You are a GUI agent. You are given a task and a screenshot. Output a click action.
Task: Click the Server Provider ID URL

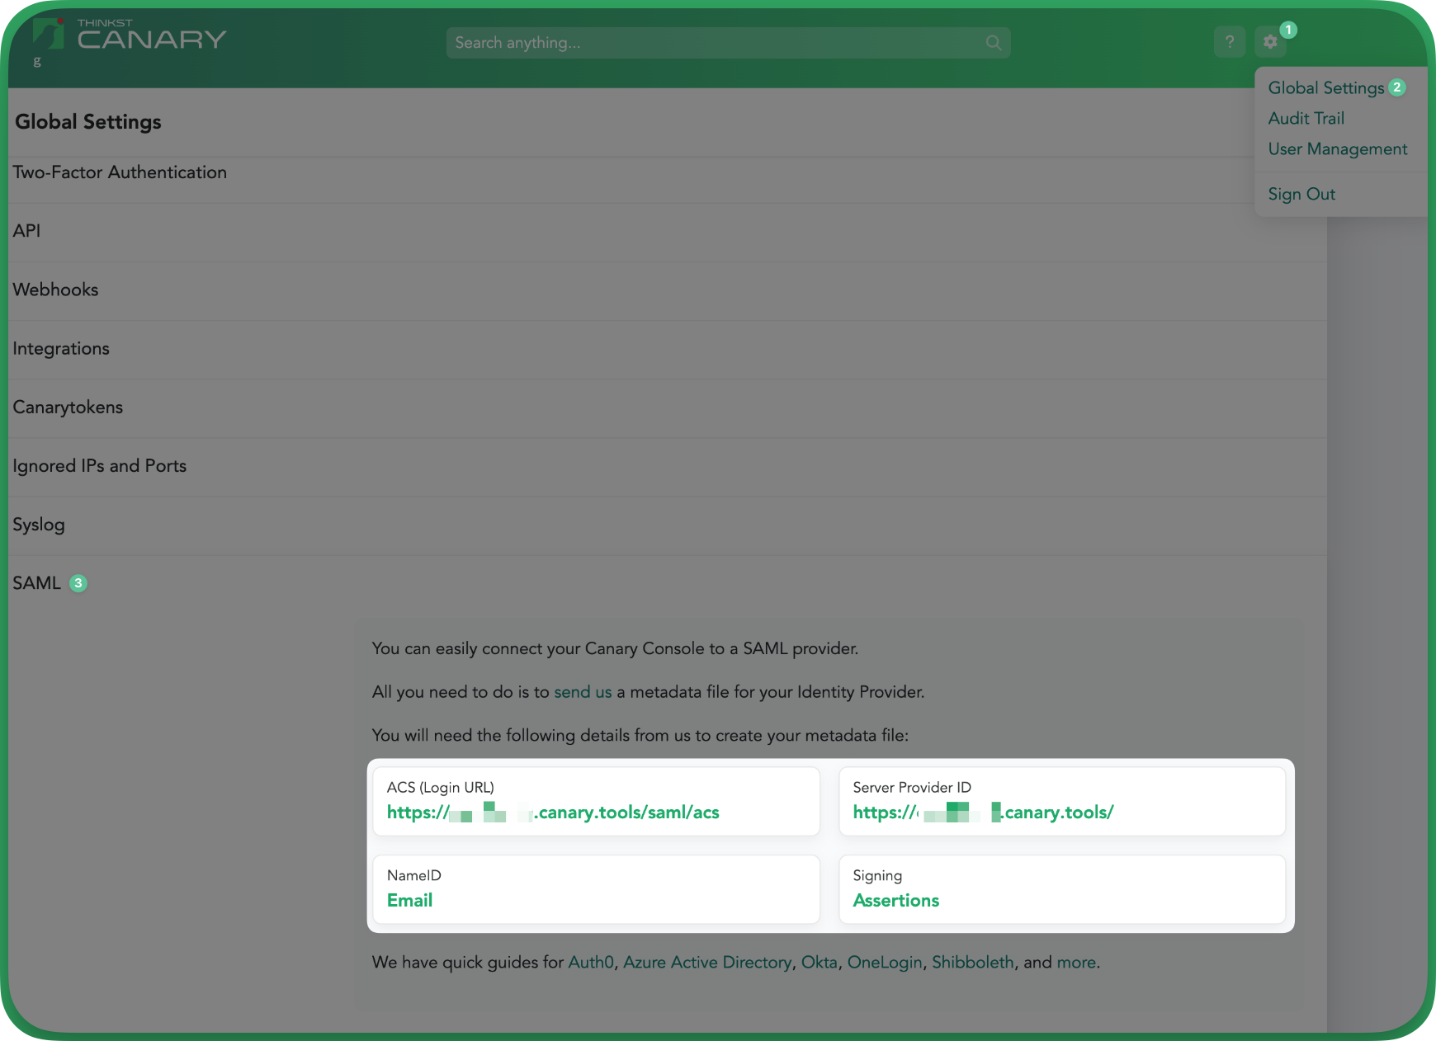pyautogui.click(x=983, y=813)
